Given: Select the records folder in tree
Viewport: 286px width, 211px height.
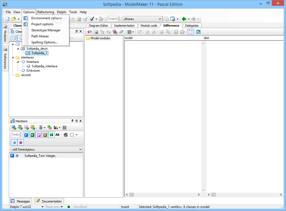Looking at the screenshot, I should coord(26,75).
